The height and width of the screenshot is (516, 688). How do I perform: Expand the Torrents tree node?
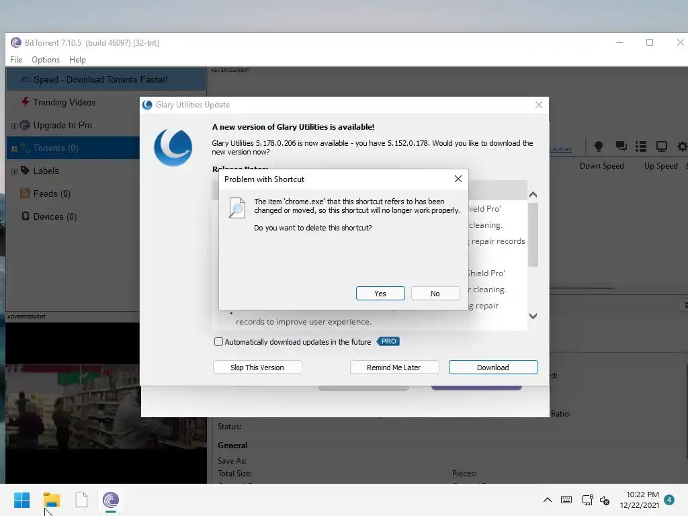click(14, 148)
